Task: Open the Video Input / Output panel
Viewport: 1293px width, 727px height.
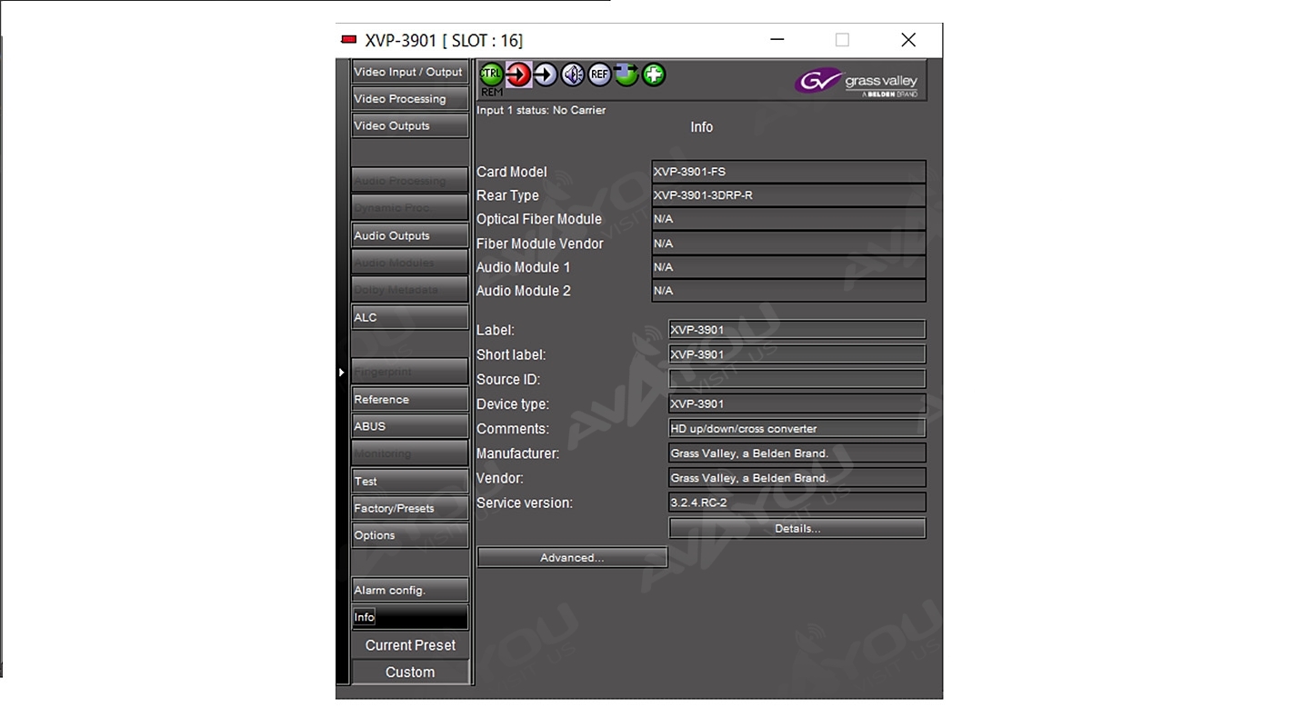Action: (x=409, y=72)
